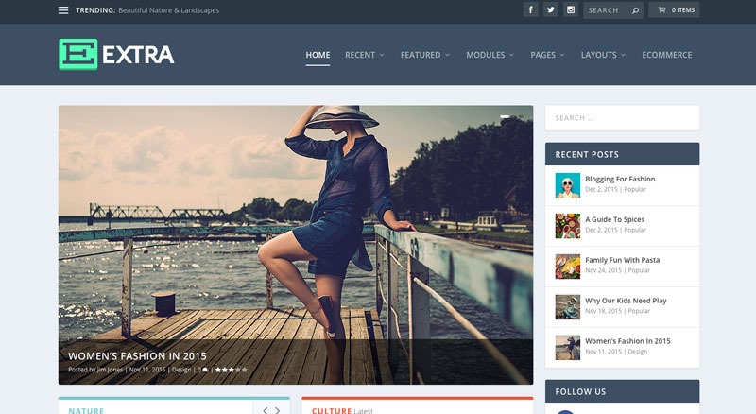The image size is (756, 414).
Task: Click the magnifier icon in top search
Action: [635, 10]
